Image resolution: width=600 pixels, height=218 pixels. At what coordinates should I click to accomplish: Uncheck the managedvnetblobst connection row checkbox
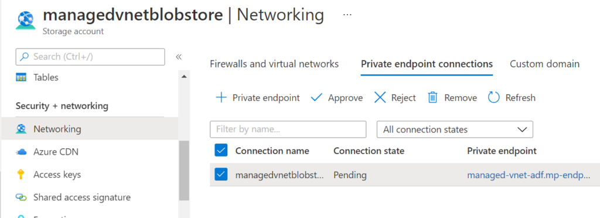[x=221, y=175]
